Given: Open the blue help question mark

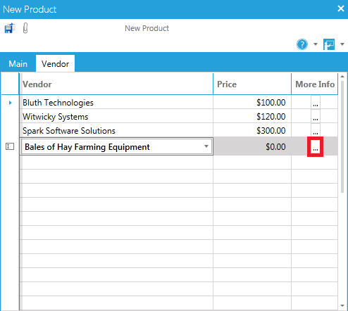Looking at the screenshot, I should click(302, 44).
